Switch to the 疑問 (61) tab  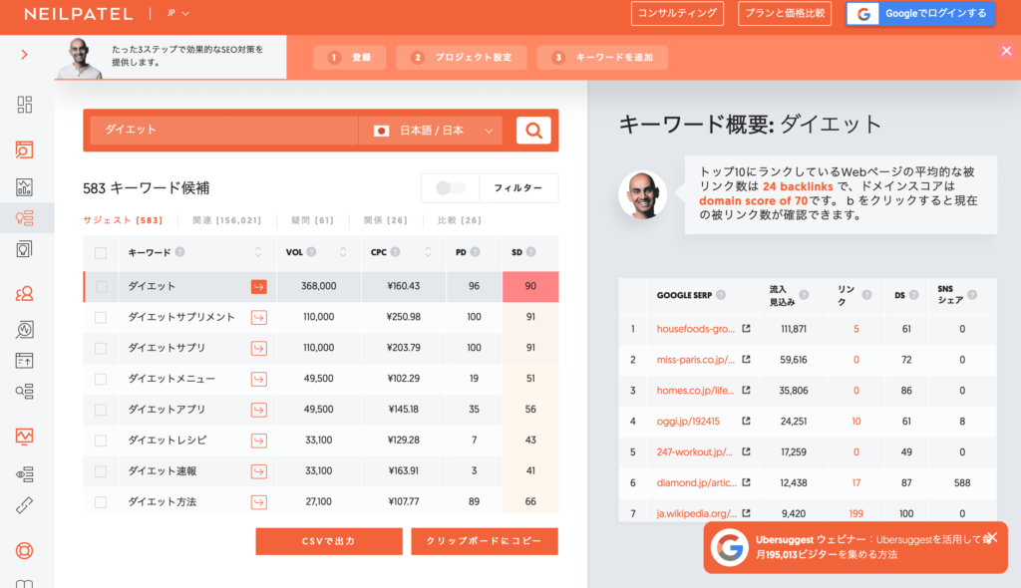312,220
